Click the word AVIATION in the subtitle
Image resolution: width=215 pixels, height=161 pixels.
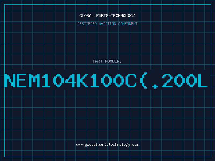coord(107,24)
